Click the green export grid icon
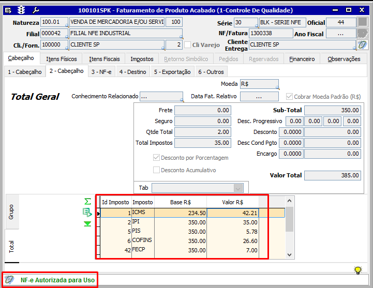The image size is (373, 288). [x=87, y=212]
